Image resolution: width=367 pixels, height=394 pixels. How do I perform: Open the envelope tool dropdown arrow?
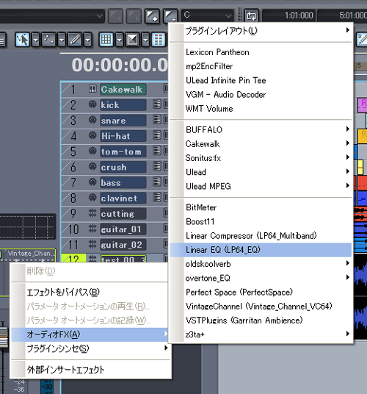(x=62, y=40)
